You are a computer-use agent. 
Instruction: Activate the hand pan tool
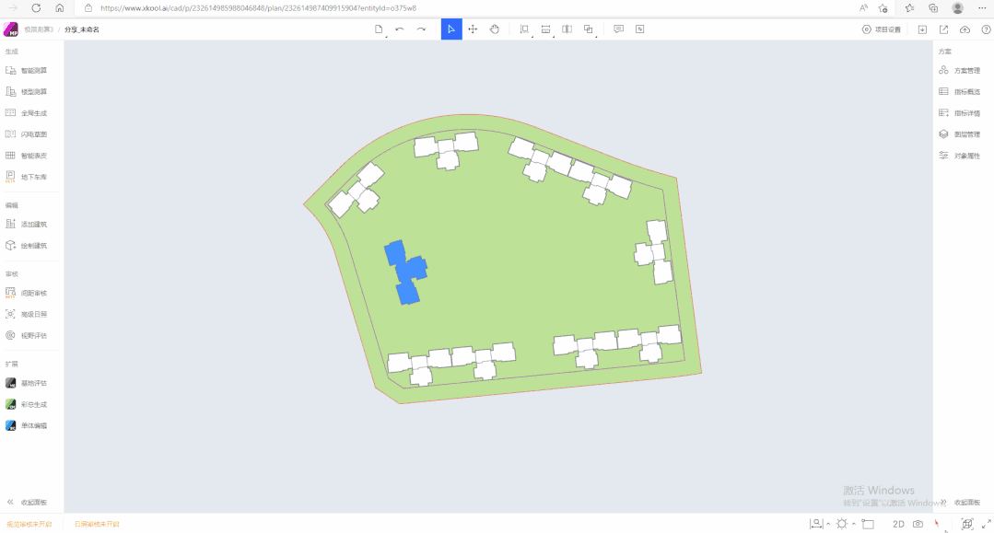coord(495,29)
